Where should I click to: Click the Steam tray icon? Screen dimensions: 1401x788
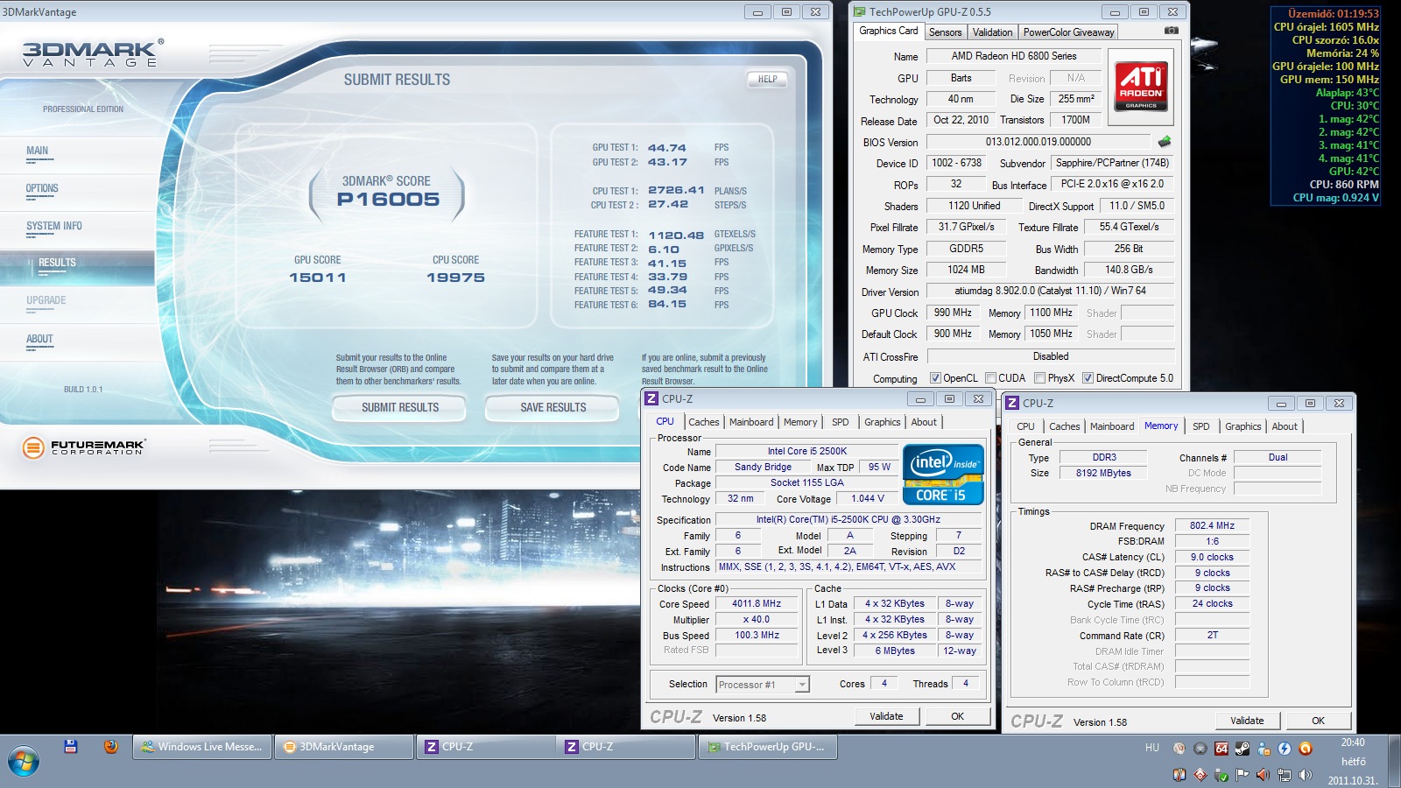(1242, 749)
